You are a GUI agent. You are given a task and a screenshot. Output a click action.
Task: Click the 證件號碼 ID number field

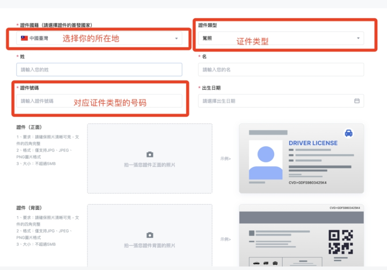[97, 100]
